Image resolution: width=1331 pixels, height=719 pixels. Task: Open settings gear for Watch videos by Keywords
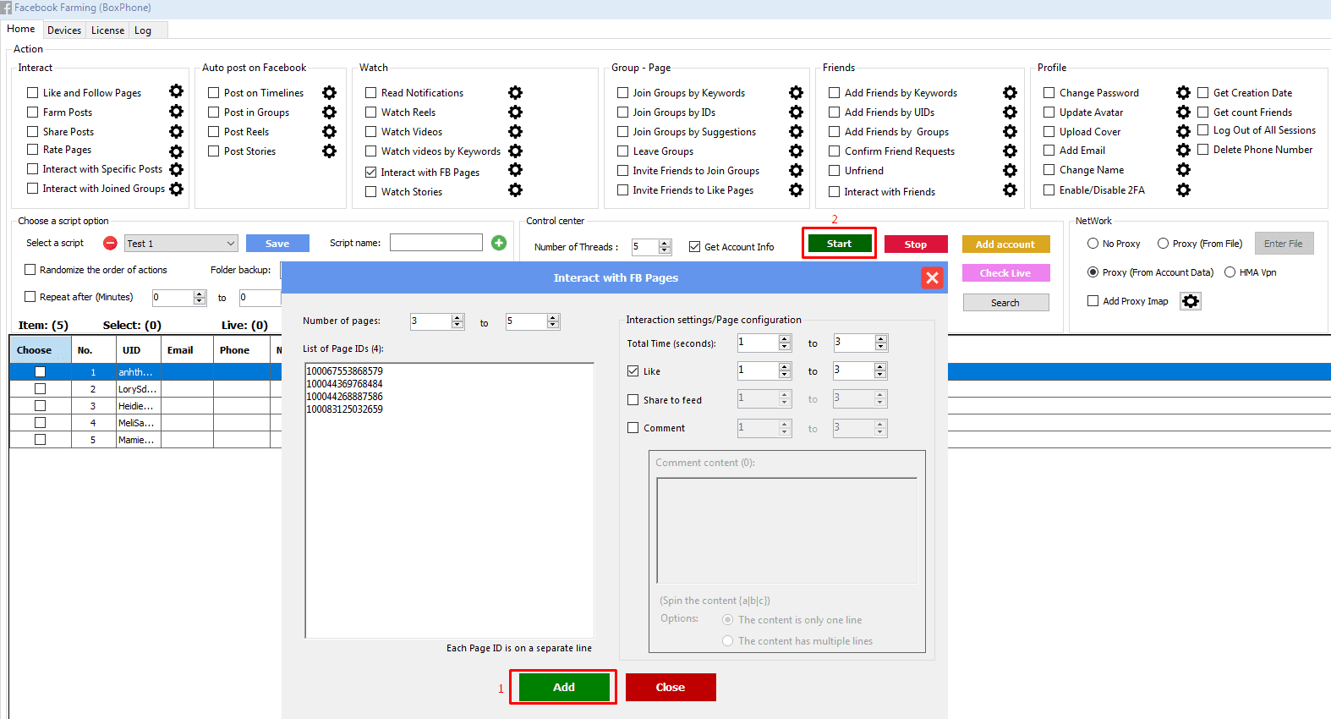(x=515, y=151)
